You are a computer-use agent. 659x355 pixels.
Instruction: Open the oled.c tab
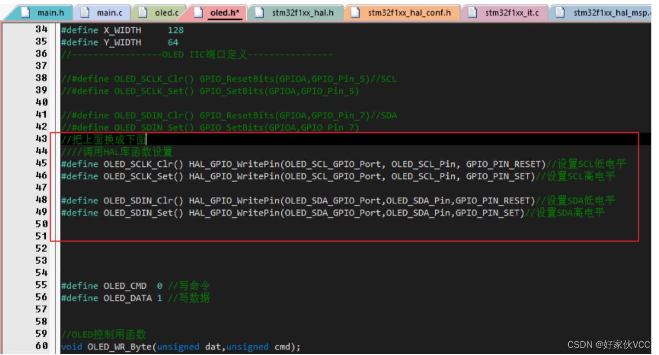pos(159,12)
